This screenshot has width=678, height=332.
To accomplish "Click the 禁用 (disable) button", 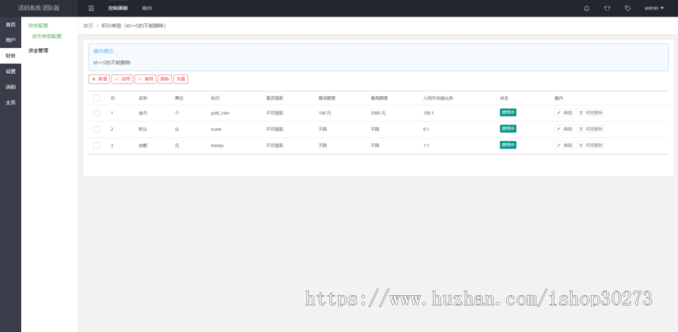I will [x=145, y=79].
